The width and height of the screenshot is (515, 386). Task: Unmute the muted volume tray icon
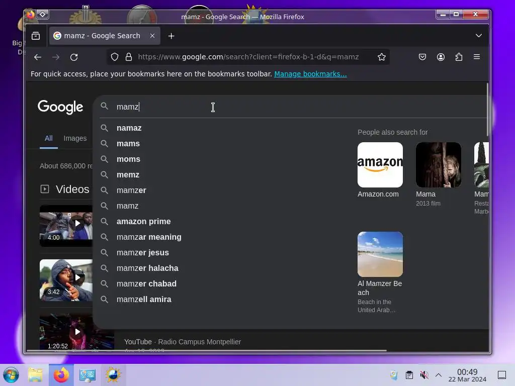[424, 375]
